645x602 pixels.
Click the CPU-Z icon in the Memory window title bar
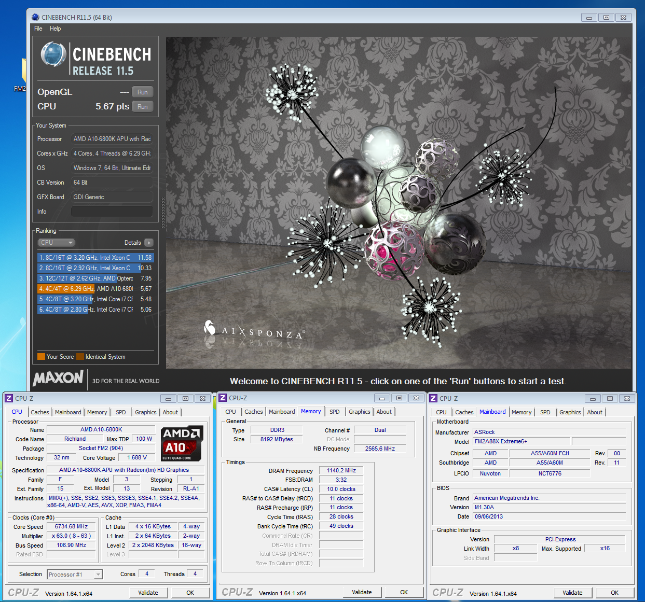[223, 398]
